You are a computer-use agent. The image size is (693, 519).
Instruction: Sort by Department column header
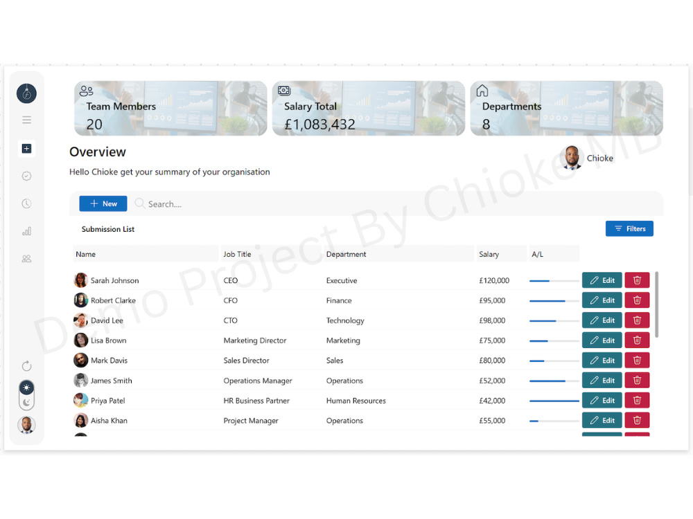(398, 254)
